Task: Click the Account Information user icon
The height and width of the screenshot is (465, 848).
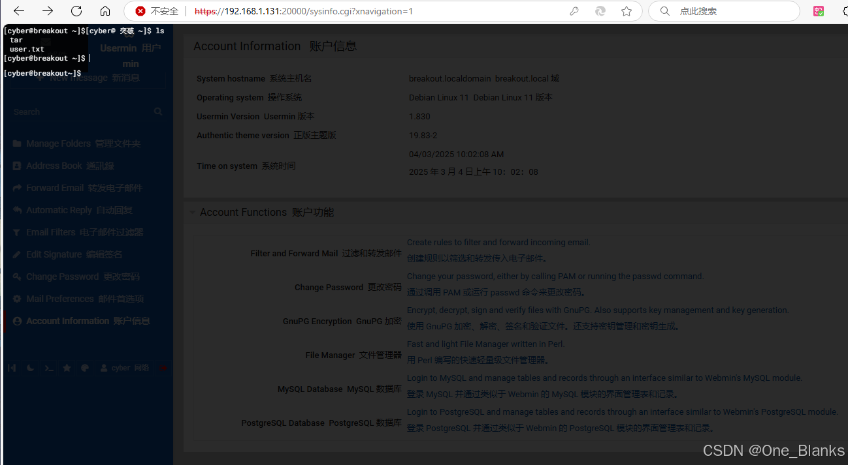Action: click(17, 321)
